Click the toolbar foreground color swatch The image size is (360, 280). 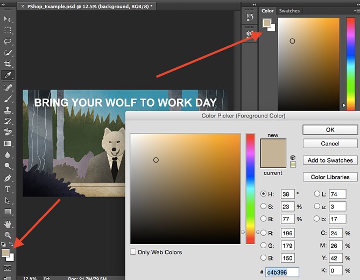[5, 253]
